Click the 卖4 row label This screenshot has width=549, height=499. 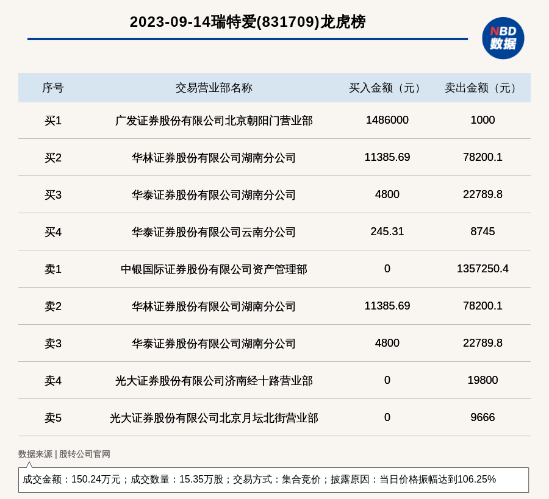tap(53, 380)
